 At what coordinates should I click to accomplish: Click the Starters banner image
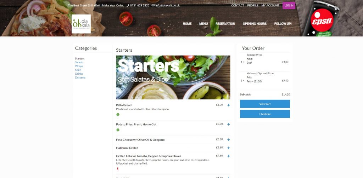point(173,77)
